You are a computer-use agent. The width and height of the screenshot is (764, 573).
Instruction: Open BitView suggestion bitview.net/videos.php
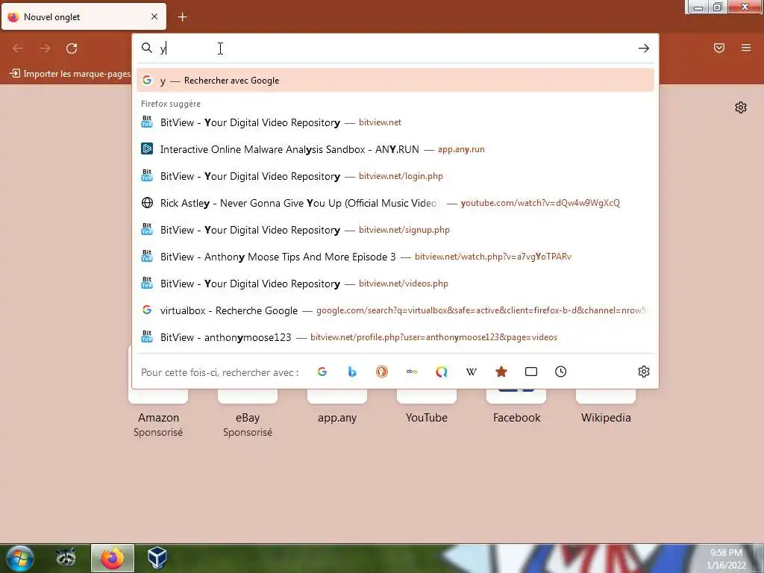395,283
